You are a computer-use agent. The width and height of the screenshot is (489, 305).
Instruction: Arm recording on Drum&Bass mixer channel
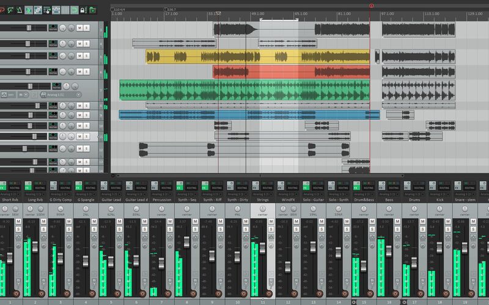370,293
